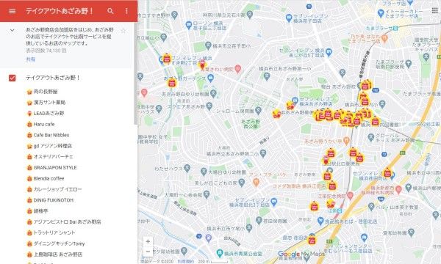Zoom in with the plus button
The width and height of the screenshot is (441, 264).
coord(148,241)
